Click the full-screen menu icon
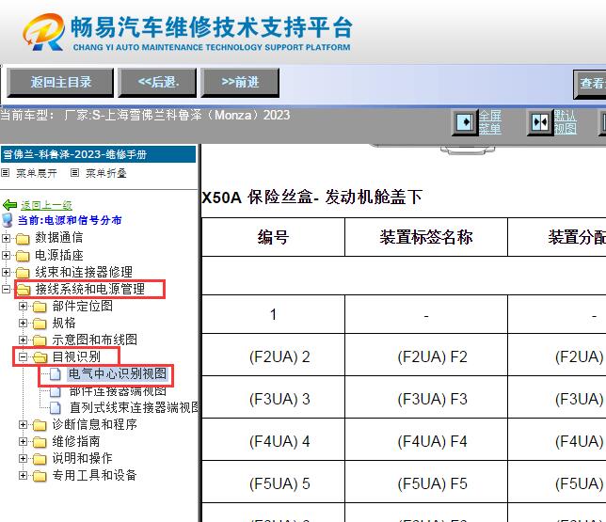606x522 pixels. point(464,122)
